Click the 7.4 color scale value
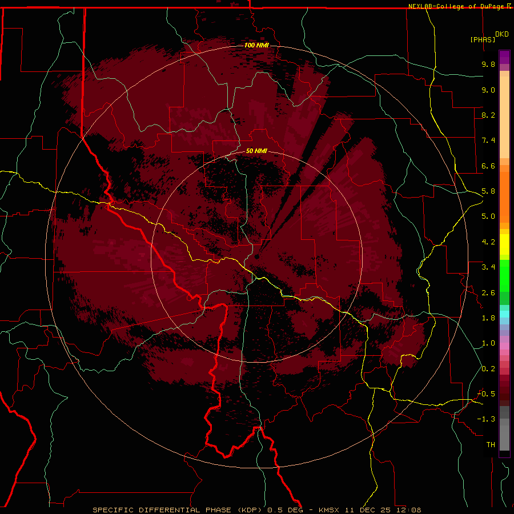 click(x=488, y=140)
